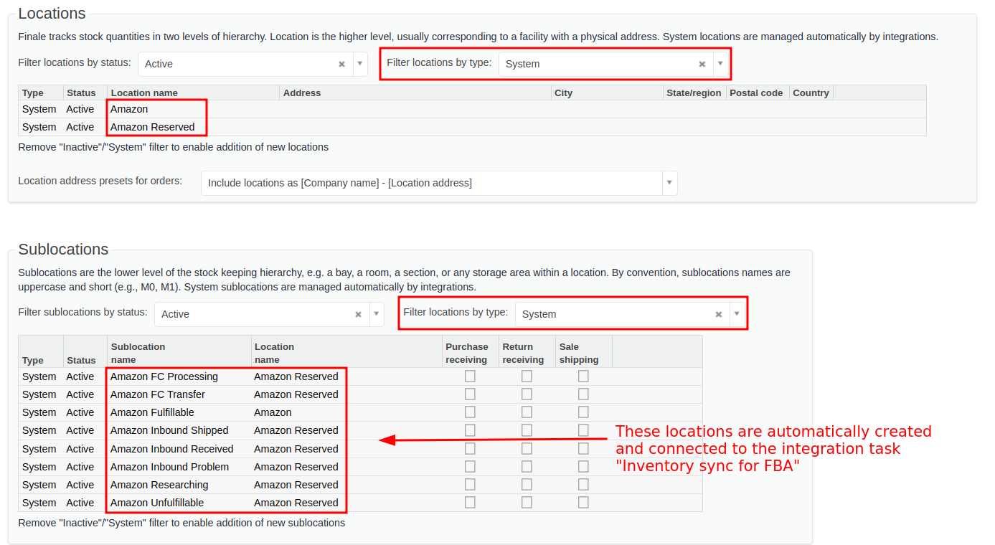The image size is (995, 545).
Task: Open the location status filter dropdown arrow
Action: coord(360,64)
